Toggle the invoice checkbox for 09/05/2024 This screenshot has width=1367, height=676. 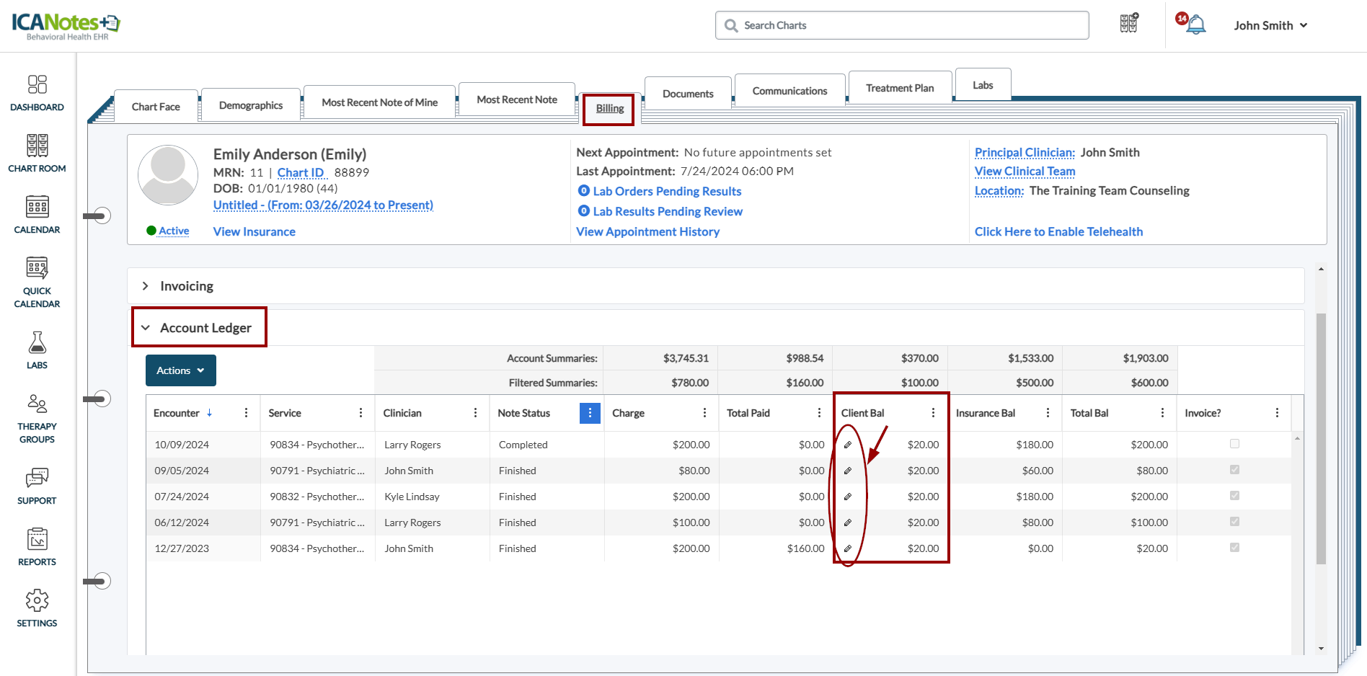(x=1234, y=470)
